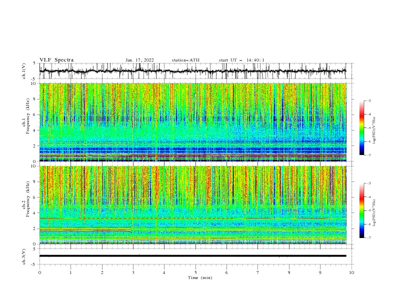The height and width of the screenshot is (306, 396).
Task: Click the "6" tick on the time axis
Action: pos(226,272)
